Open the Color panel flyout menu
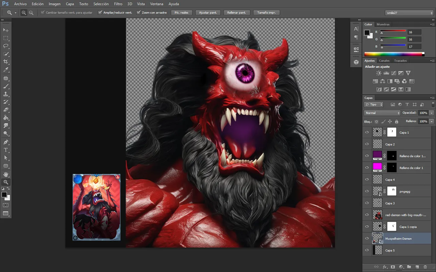Image resolution: width=436 pixels, height=272 pixels. coord(433,24)
